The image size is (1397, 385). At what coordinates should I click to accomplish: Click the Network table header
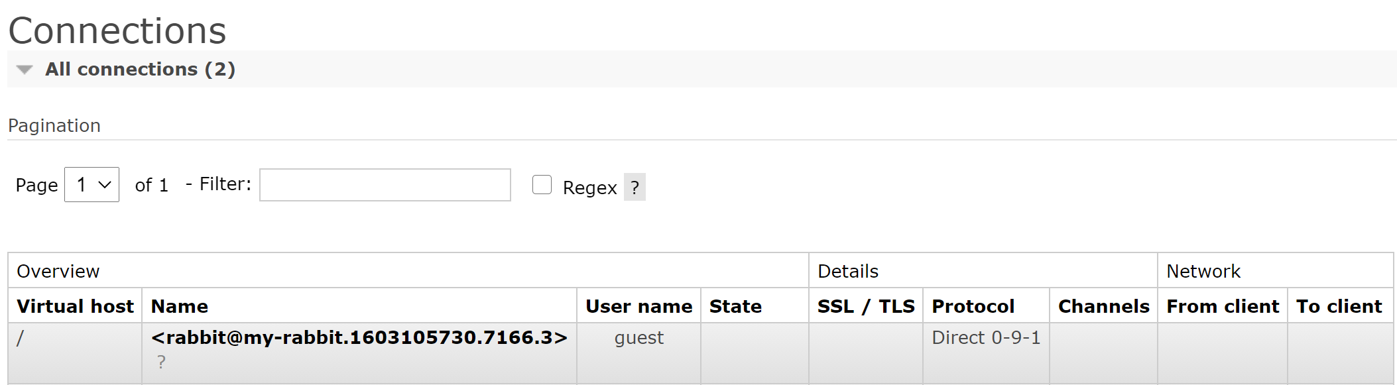point(1202,271)
